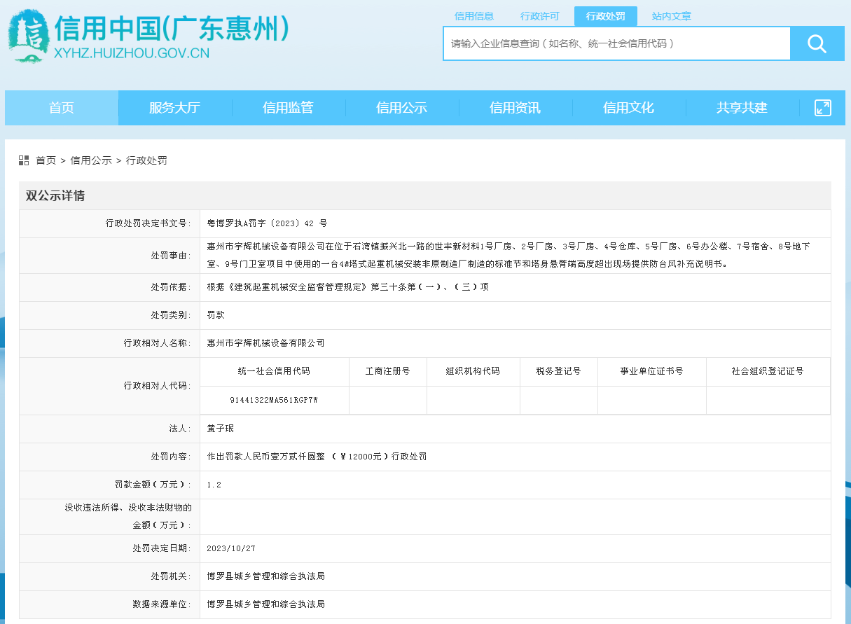Screen dimensions: 851x624
Task: Click the 处罚依据 field label
Action: click(171, 287)
